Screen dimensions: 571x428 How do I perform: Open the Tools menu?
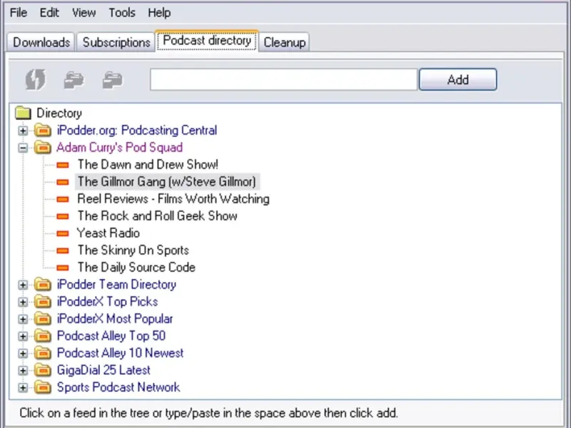(x=122, y=13)
